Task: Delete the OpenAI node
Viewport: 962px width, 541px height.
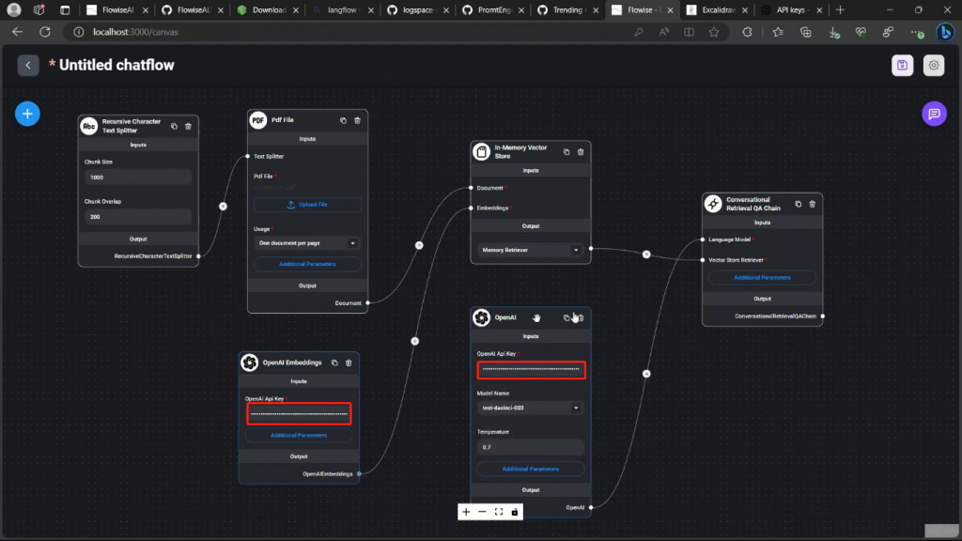Action: 581,317
